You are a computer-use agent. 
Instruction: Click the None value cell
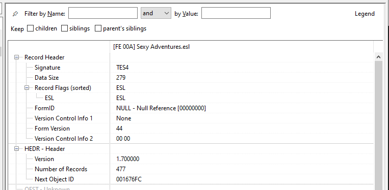(x=123, y=118)
